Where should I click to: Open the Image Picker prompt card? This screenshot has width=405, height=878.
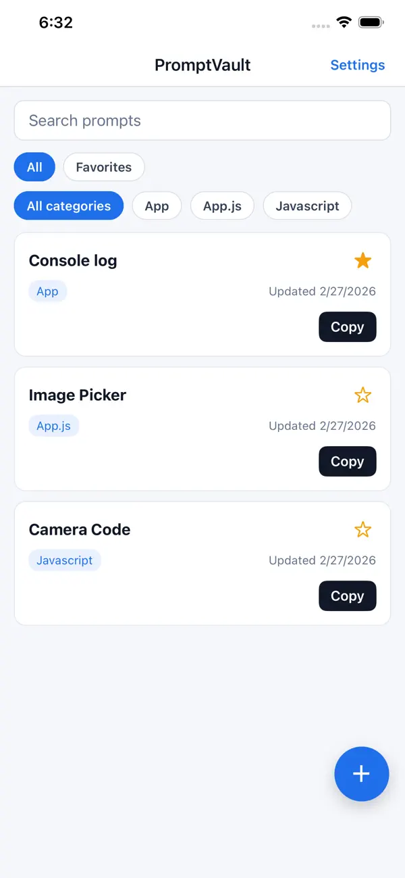click(x=77, y=395)
